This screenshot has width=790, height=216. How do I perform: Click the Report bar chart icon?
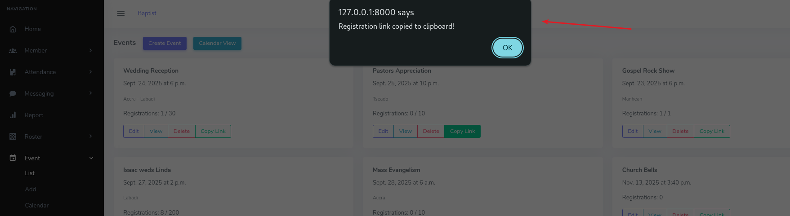coord(13,115)
